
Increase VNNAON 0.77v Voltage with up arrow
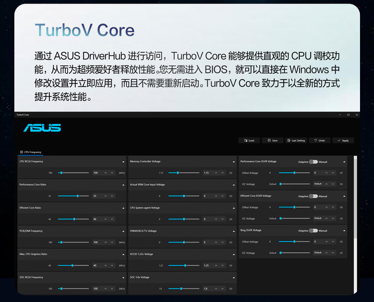[x=216, y=242]
